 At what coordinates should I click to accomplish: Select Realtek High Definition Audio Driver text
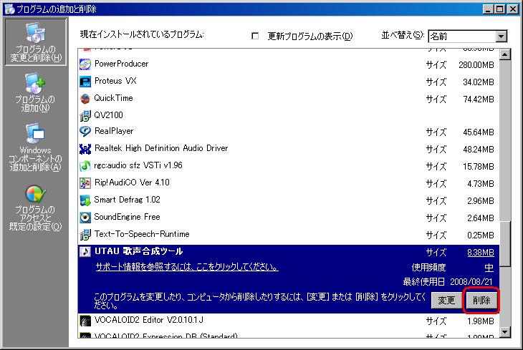click(x=161, y=148)
